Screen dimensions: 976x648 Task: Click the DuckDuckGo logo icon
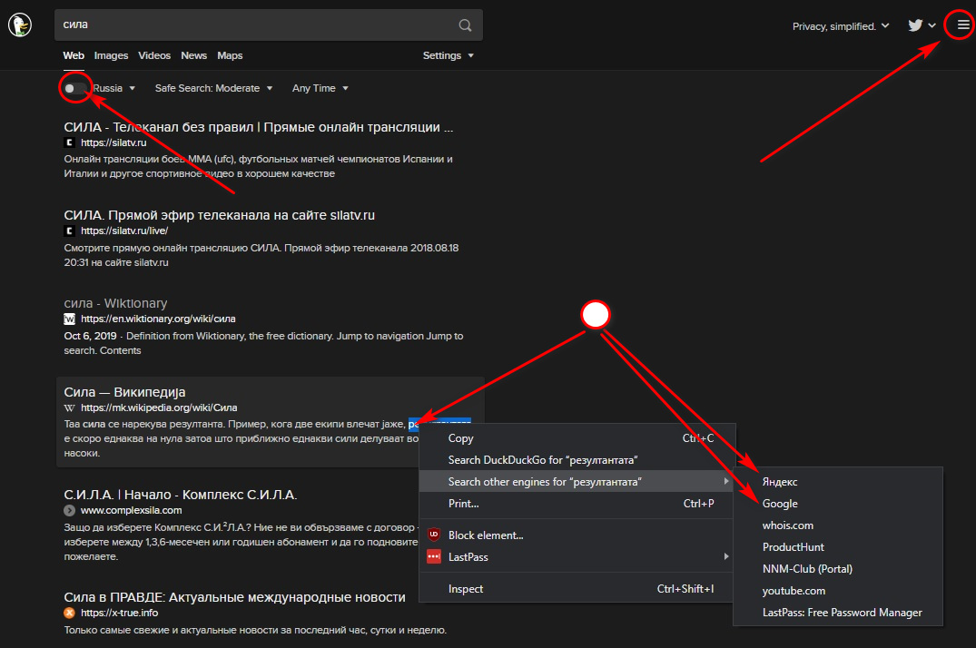point(20,25)
